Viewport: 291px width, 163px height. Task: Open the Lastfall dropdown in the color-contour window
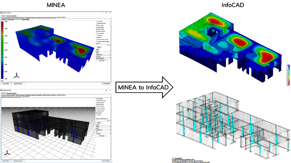tap(103, 55)
